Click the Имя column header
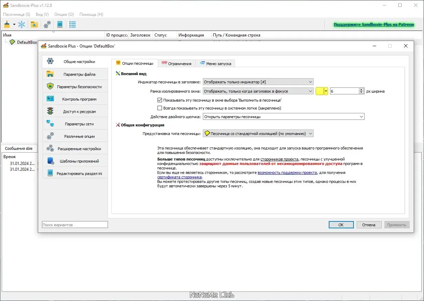This screenshot has width=424, height=301. [53, 35]
